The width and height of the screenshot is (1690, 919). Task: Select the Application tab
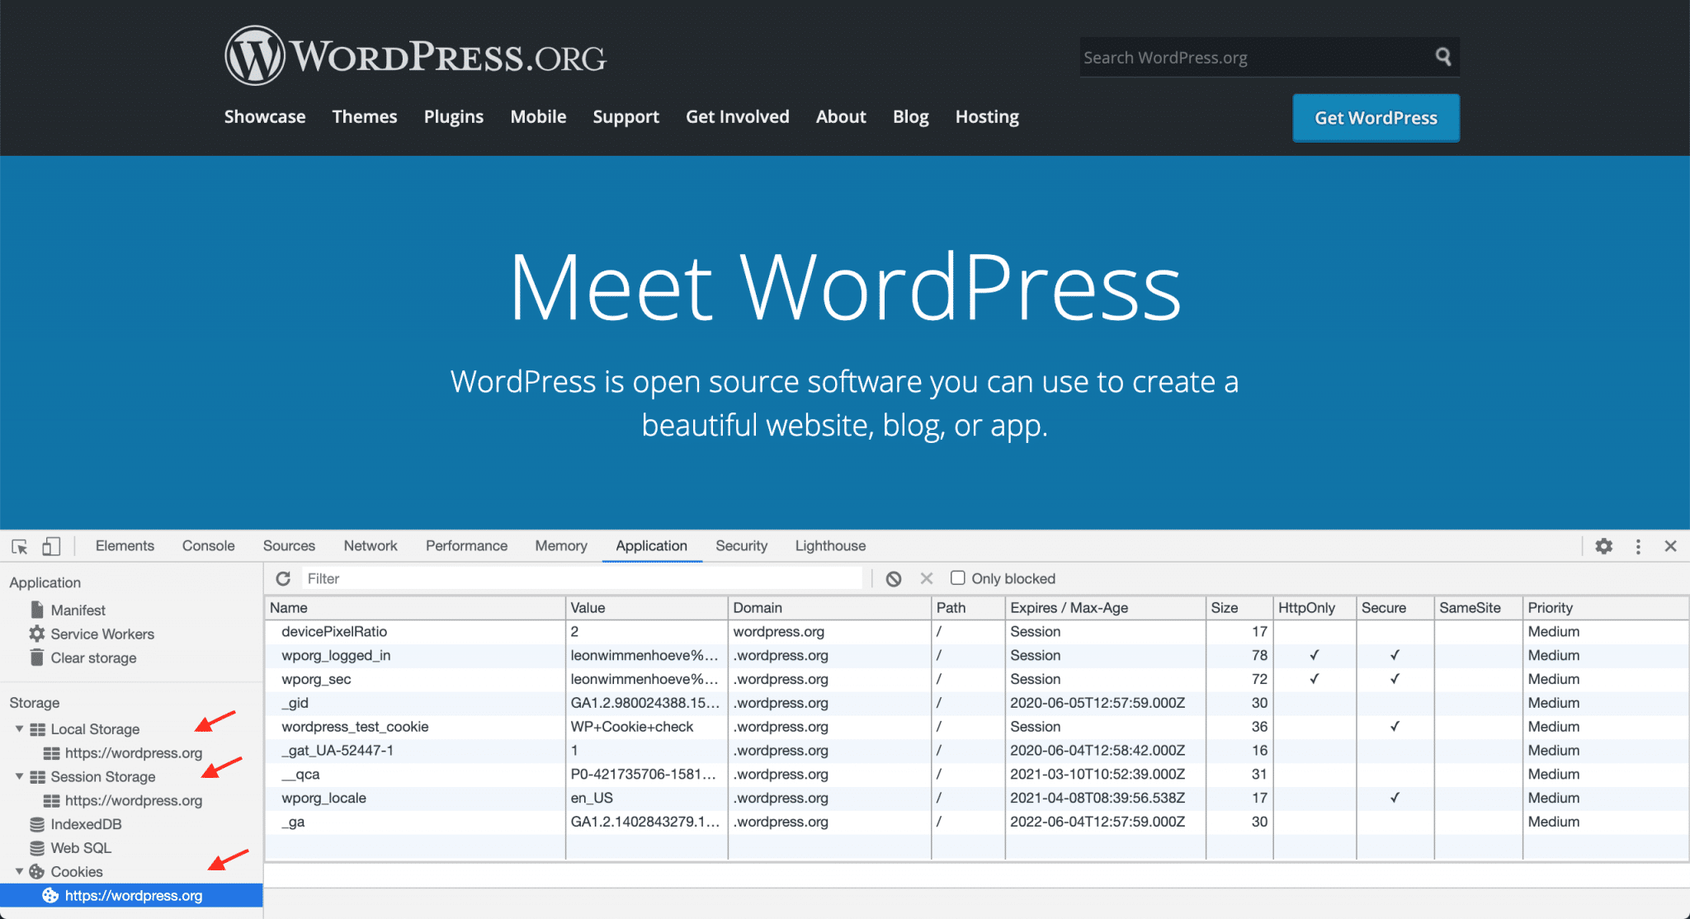click(652, 546)
